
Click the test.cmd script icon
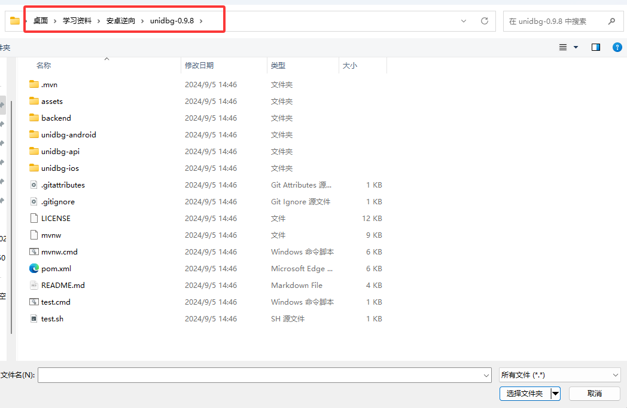34,302
